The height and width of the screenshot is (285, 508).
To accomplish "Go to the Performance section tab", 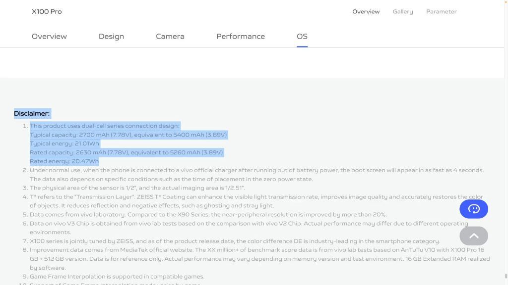I will 241,36.
